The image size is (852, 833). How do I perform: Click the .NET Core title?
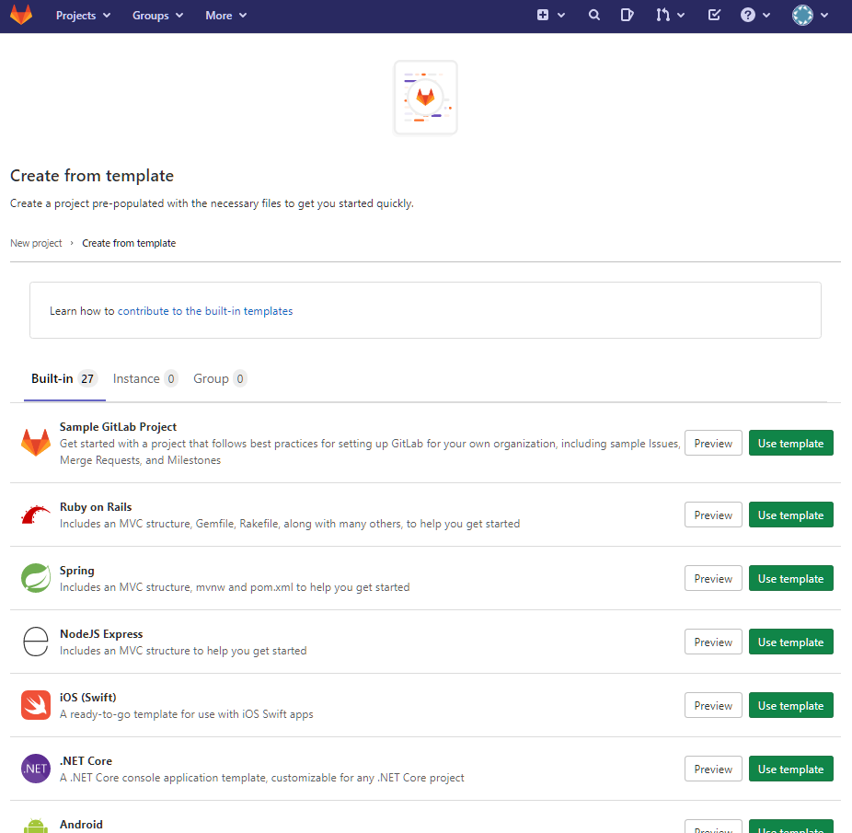tap(86, 761)
